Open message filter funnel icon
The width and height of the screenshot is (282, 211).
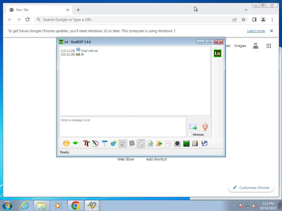tap(104, 143)
